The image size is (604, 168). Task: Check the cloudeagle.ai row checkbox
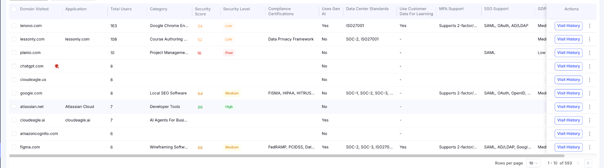pyautogui.click(x=14, y=120)
